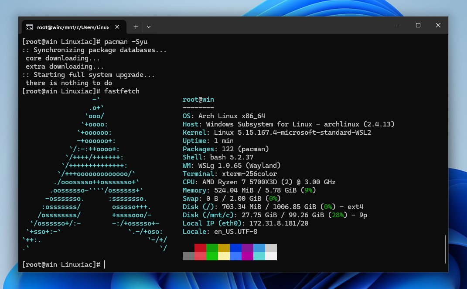467x289 pixels.
Task: Click the pale yellow block, bottom row
Action: (x=224, y=256)
